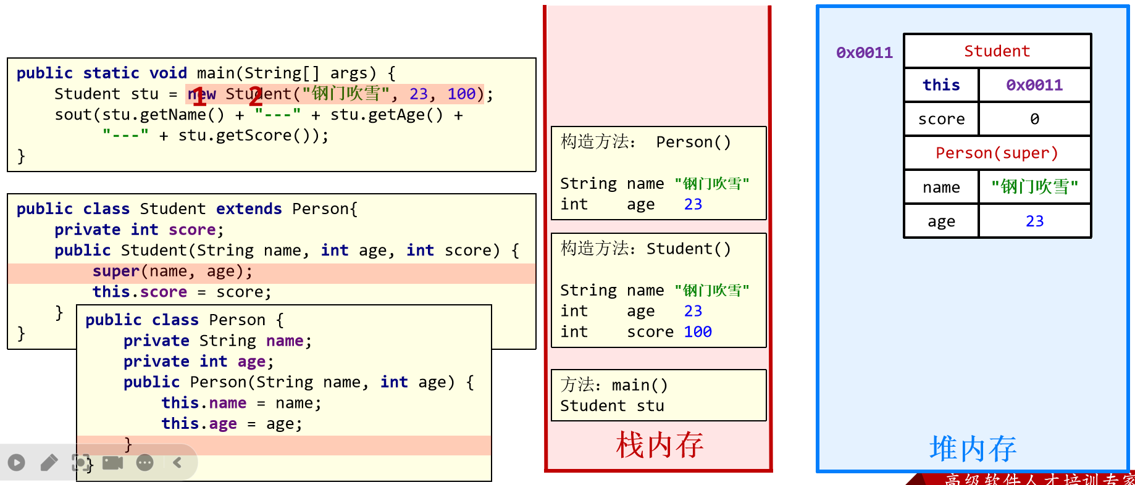Click the Person(String name, int age) constructor signature
The height and width of the screenshot is (485, 1135).
(x=299, y=382)
